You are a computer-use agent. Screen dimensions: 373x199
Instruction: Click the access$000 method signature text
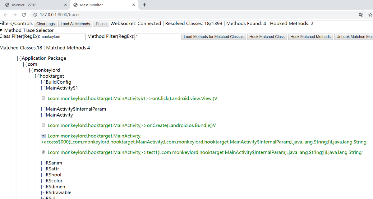[204, 139]
